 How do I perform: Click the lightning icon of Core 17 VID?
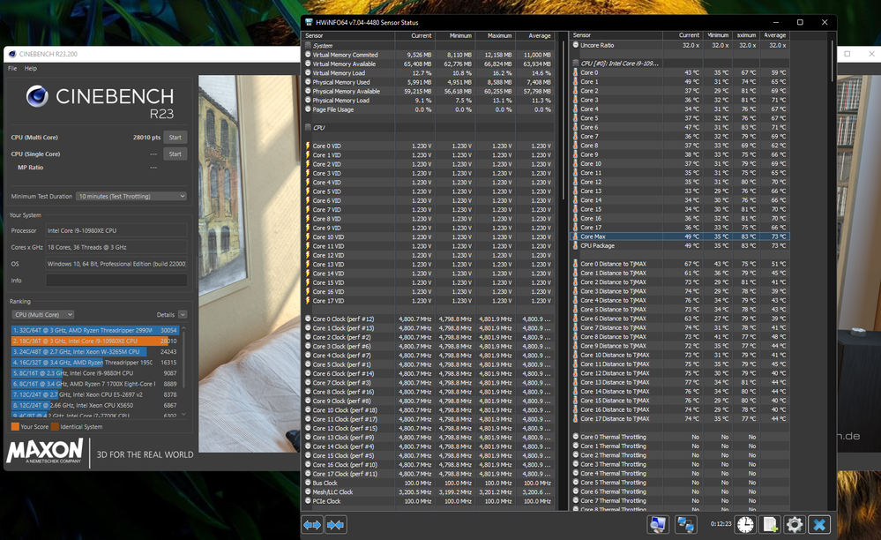(308, 301)
